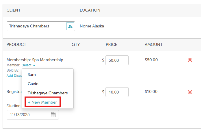Click the $50.00 amount value
The image size is (202, 129).
point(151,60)
